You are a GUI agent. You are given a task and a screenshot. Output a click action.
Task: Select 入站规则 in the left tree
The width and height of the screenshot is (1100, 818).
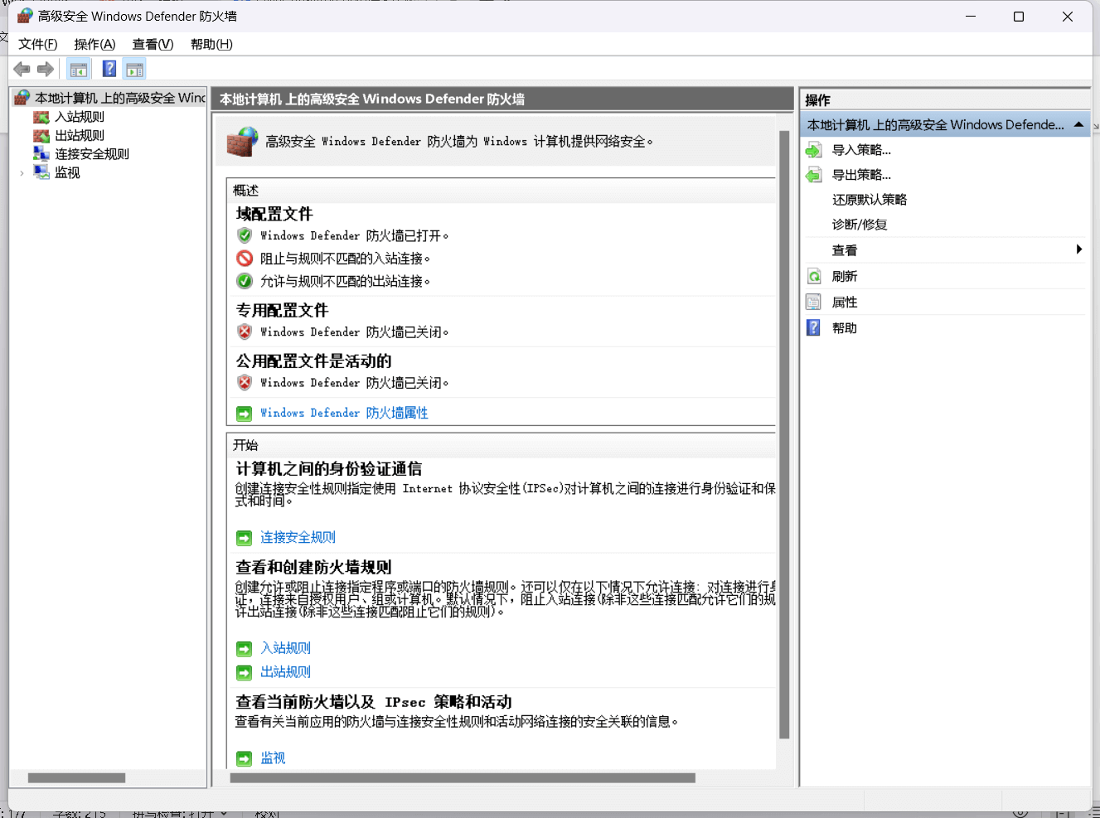80,117
